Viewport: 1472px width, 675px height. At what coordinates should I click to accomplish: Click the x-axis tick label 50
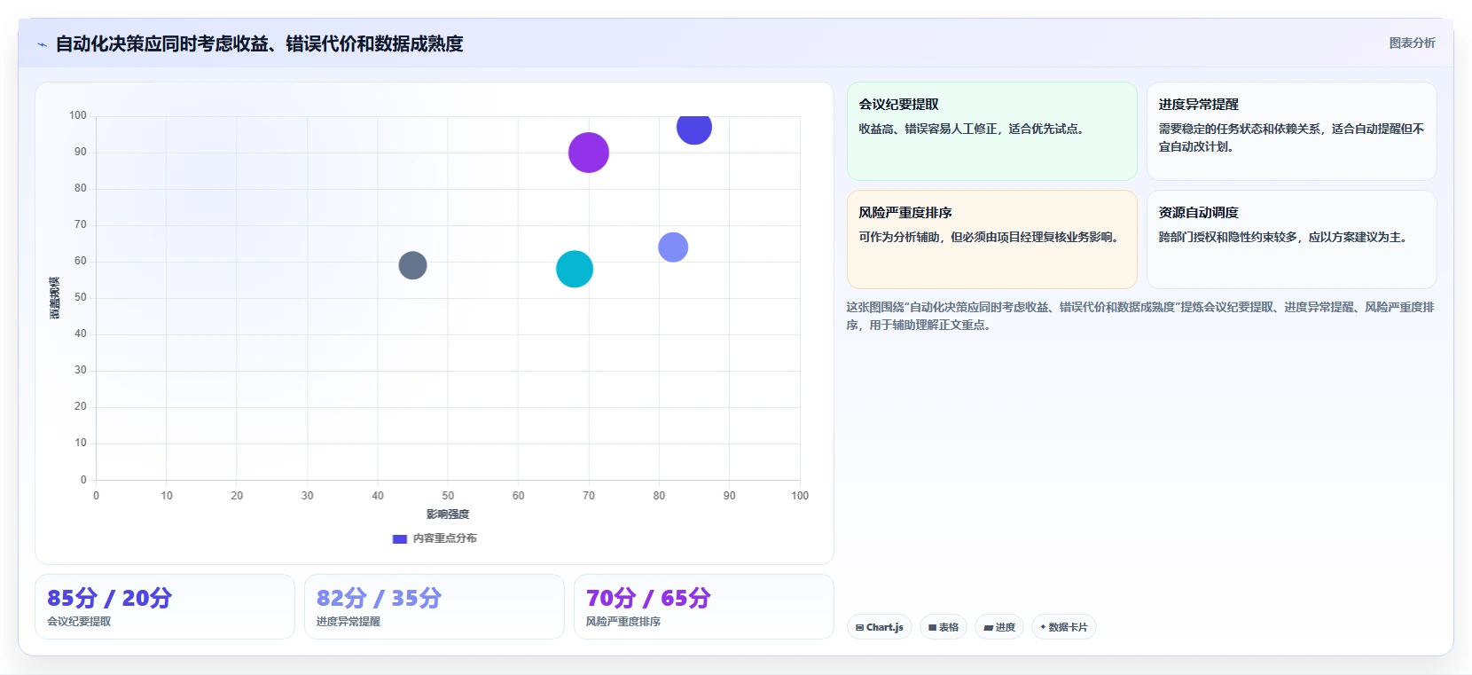(448, 496)
